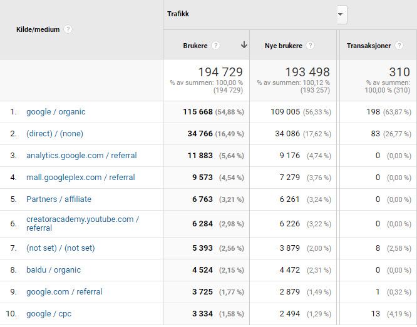Click help icon beside Brukere header
The height and width of the screenshot is (327, 417).
click(216, 46)
